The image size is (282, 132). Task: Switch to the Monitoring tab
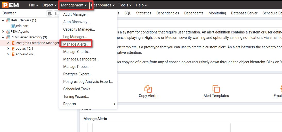pos(217,13)
